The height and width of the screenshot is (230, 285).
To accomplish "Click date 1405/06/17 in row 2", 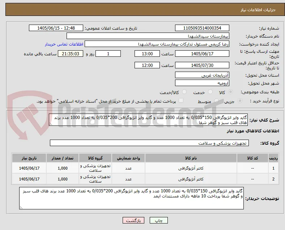I will coord(29,179).
